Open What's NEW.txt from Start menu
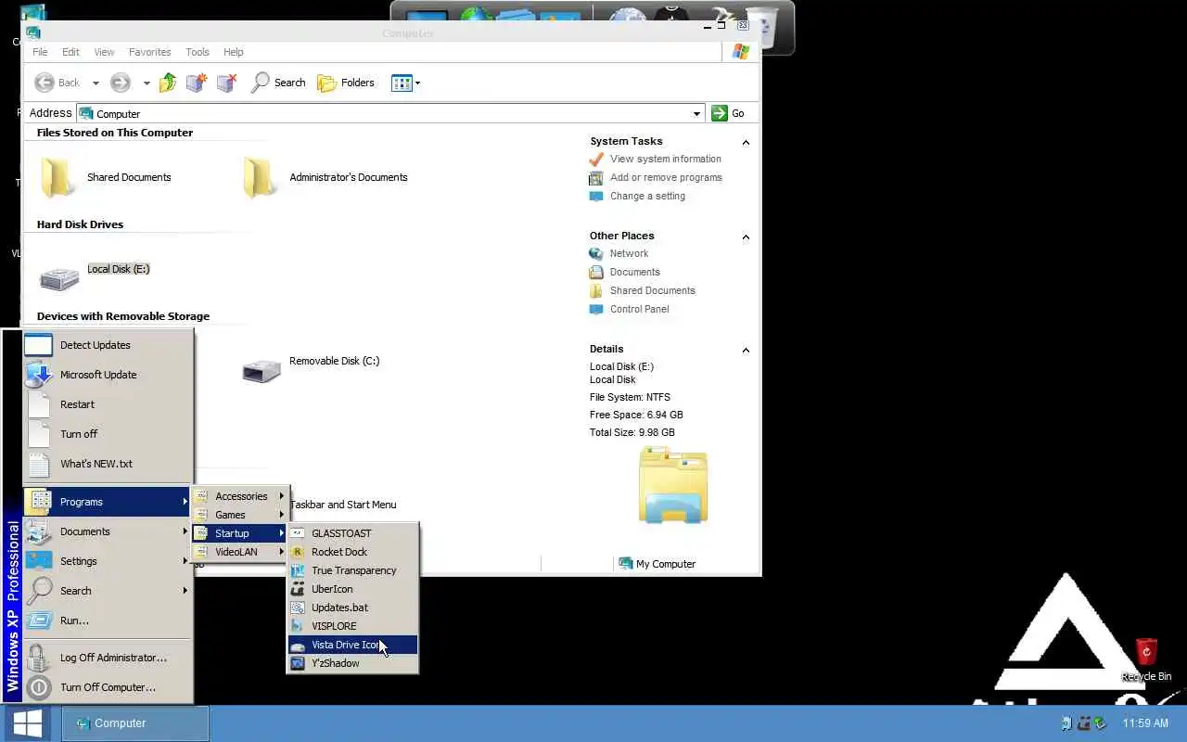Viewport: 1187px width, 742px height. [108, 464]
